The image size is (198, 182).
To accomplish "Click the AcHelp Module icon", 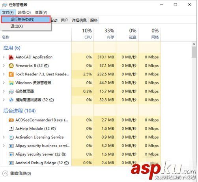I will [x=11, y=129].
